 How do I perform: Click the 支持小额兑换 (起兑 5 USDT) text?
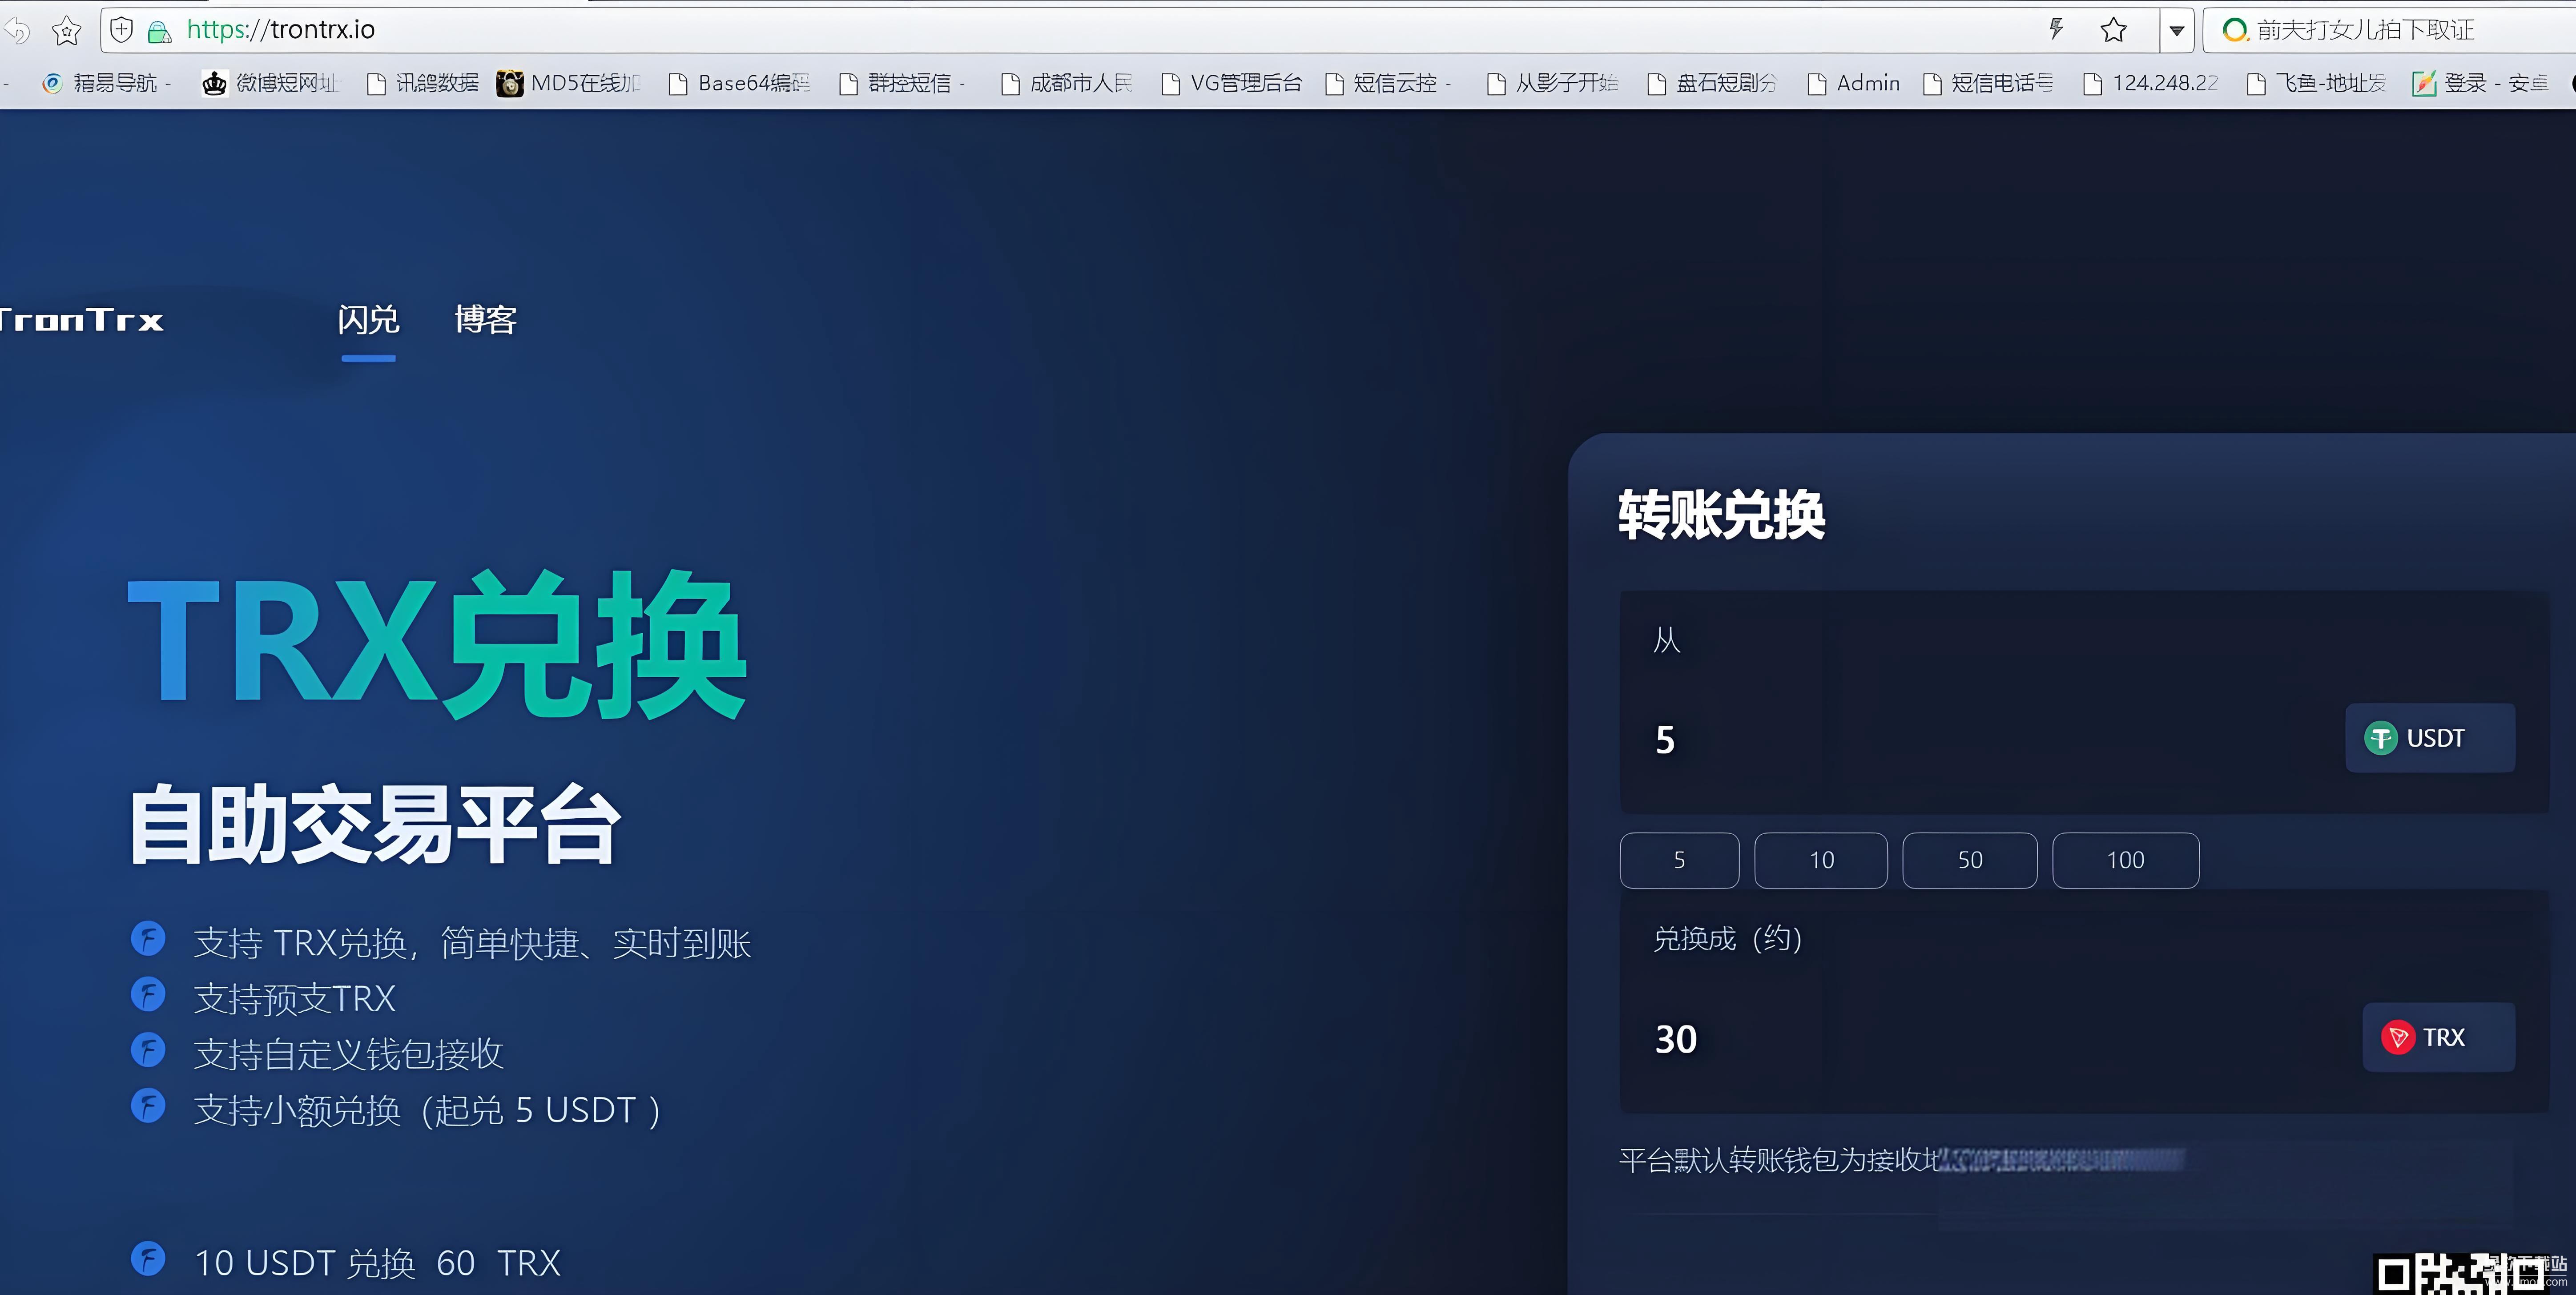pyautogui.click(x=427, y=1110)
